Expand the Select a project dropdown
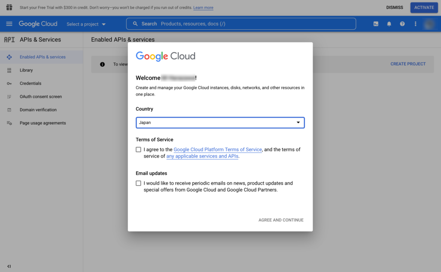This screenshot has width=441, height=272. click(86, 24)
